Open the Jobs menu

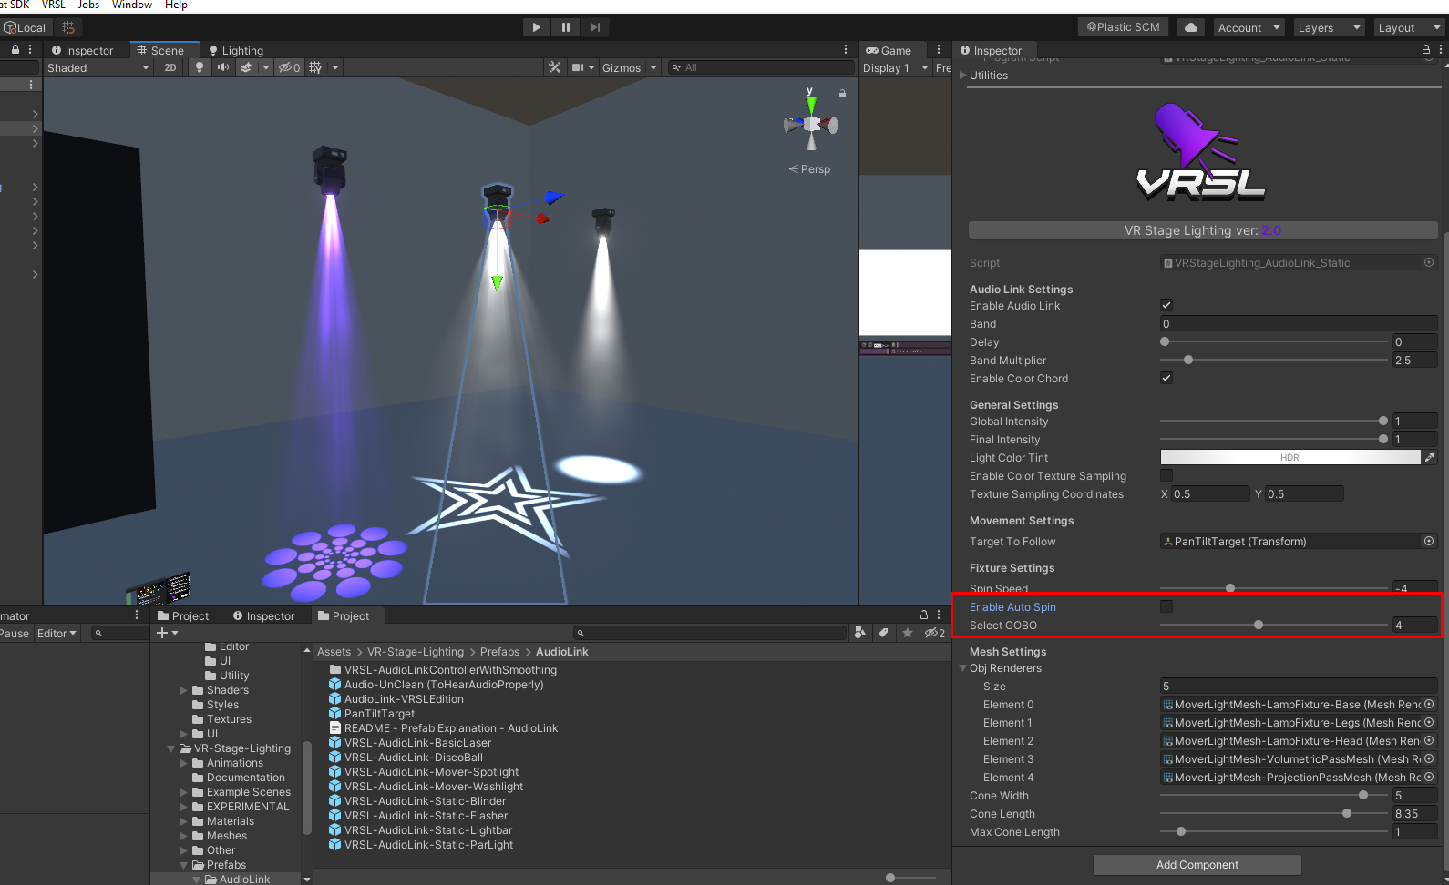pyautogui.click(x=88, y=5)
